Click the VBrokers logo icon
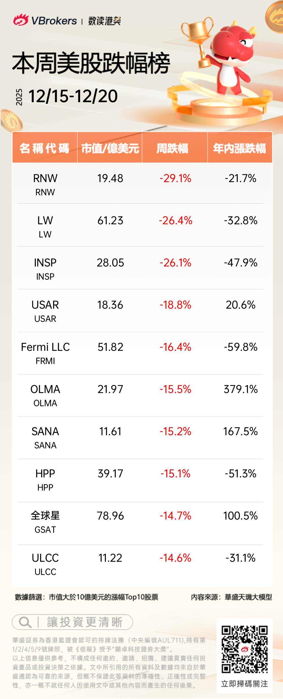The width and height of the screenshot is (283, 699). pyautogui.click(x=21, y=20)
